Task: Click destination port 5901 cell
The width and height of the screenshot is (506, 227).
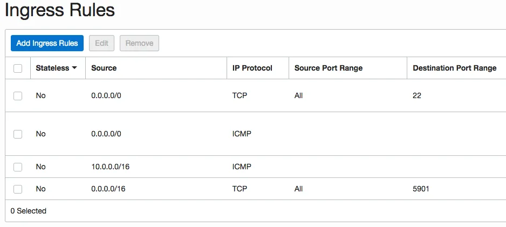Action: click(x=421, y=189)
